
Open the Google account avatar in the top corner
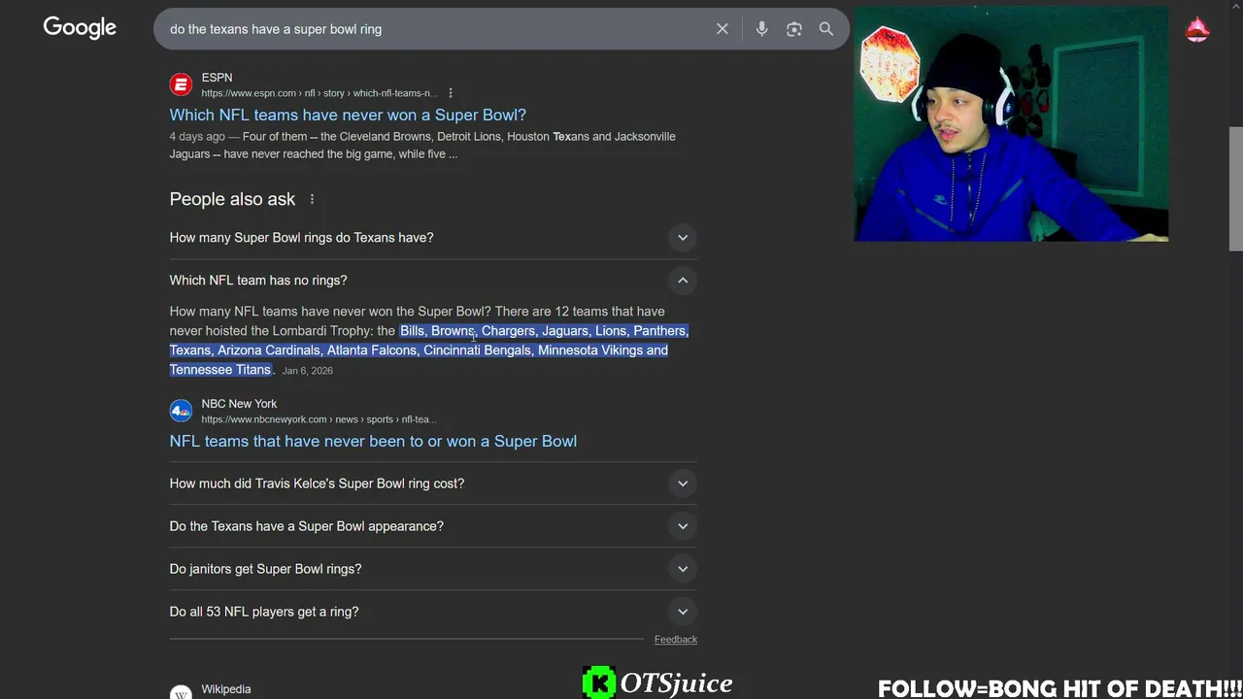click(x=1197, y=29)
